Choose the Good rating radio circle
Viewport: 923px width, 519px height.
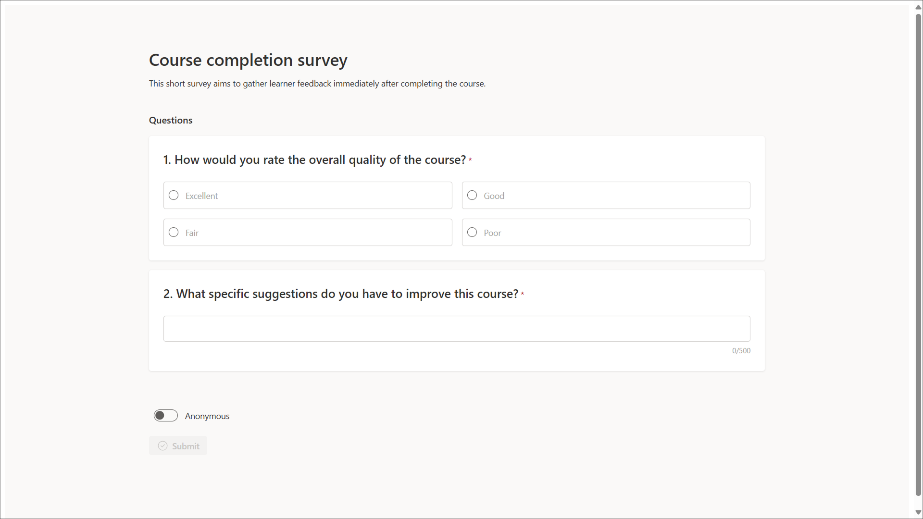click(x=472, y=195)
